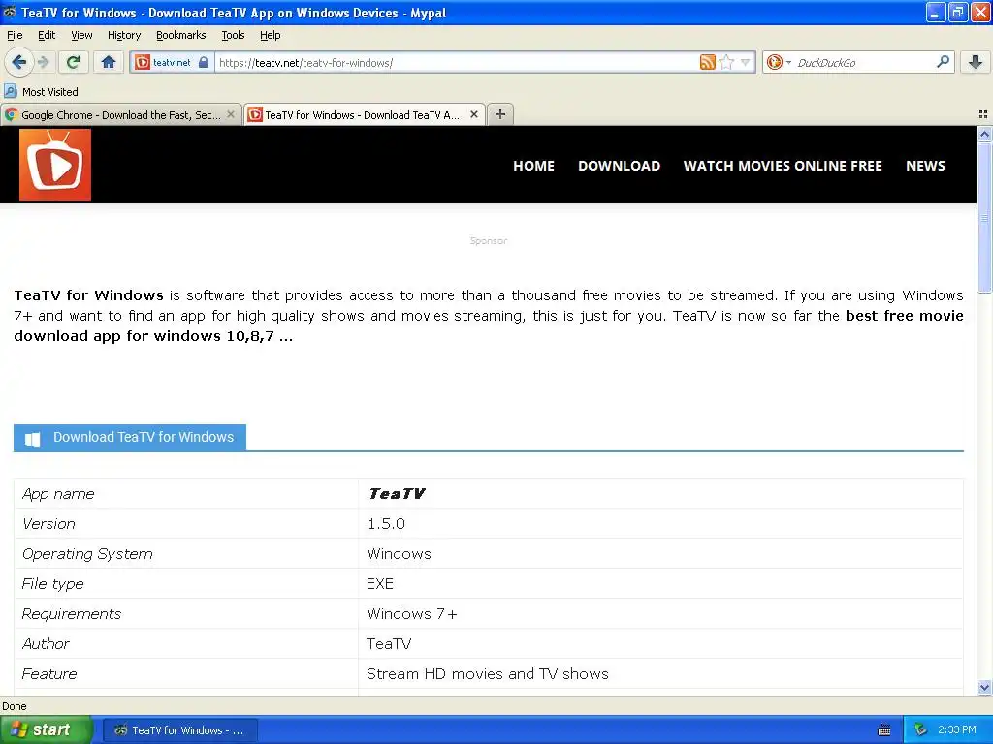This screenshot has width=993, height=744.
Task: Reload the page with the refresh icon
Action: [x=73, y=62]
